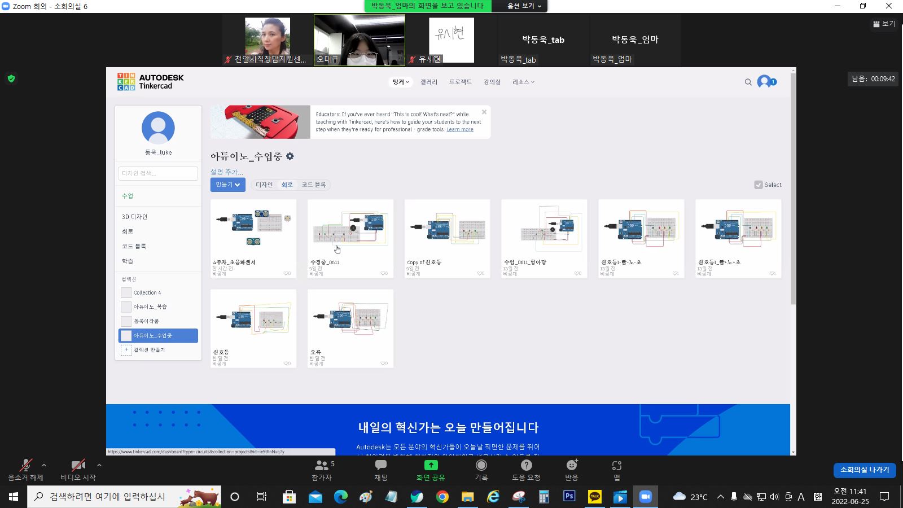Viewport: 903px width, 508px height.
Task: Switch to the 코드 블록 tab
Action: (x=313, y=185)
